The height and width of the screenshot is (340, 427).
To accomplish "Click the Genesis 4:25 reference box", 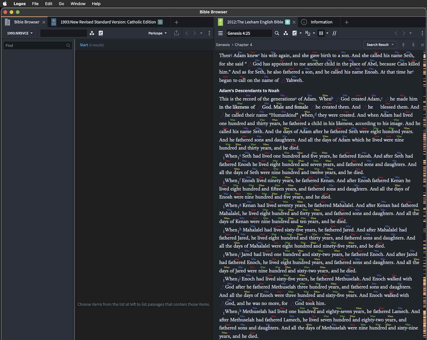I will [249, 33].
